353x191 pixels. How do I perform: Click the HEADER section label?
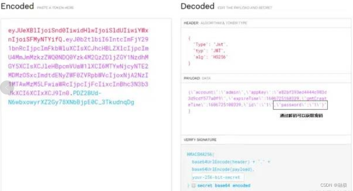(x=191, y=23)
